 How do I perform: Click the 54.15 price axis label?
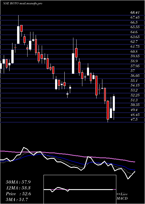[135, 85]
